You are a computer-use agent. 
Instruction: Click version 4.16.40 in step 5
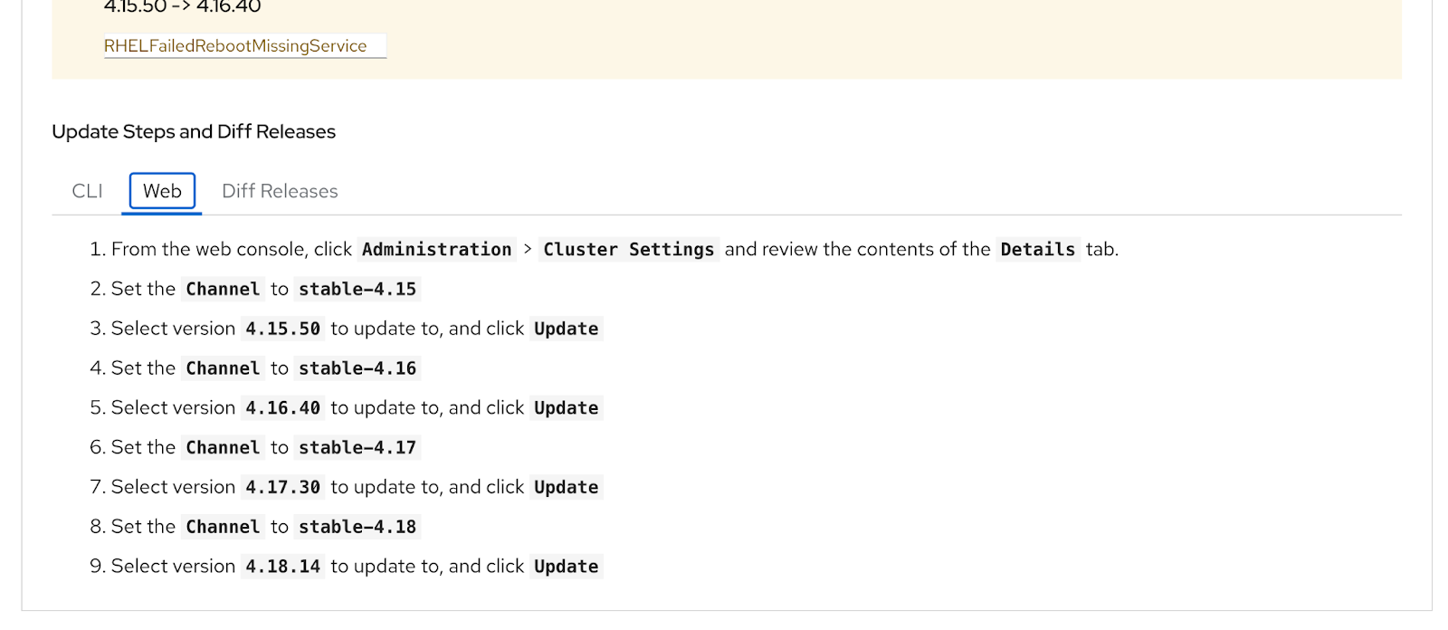click(x=282, y=407)
